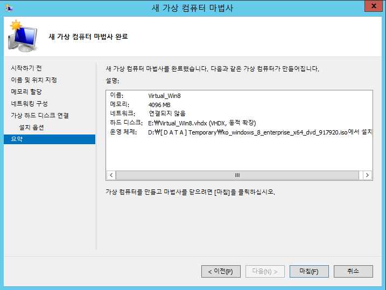Click the window title 새 가상 컴퓨터 마법사

[x=192, y=8]
